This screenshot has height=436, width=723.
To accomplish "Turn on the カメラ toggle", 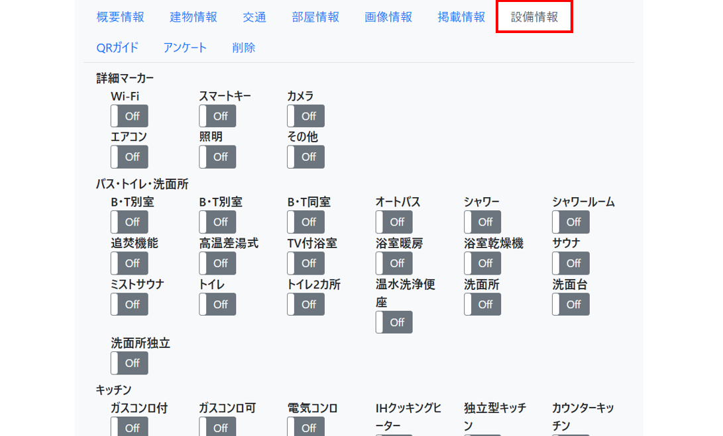I will click(x=305, y=116).
